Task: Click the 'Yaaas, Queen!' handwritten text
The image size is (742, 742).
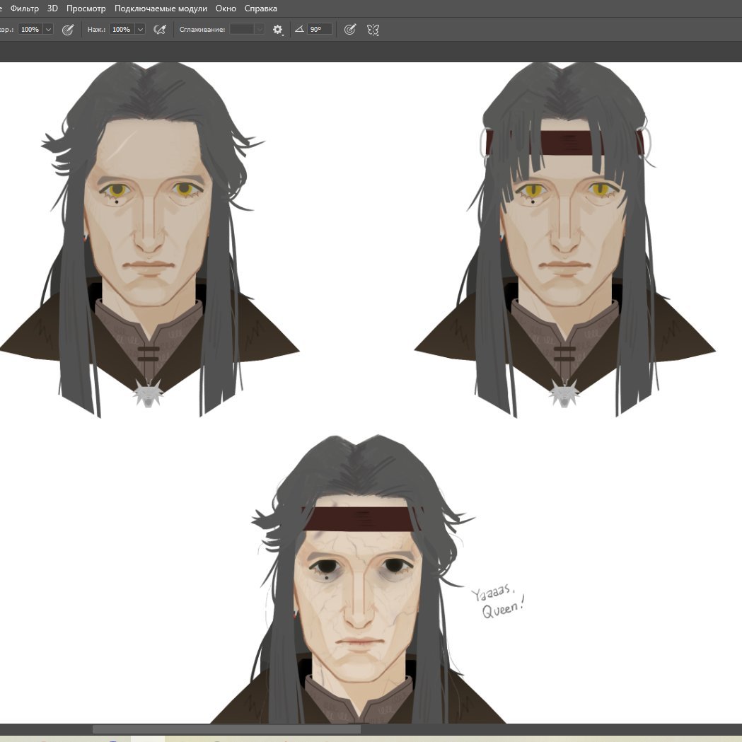Action: [498, 602]
